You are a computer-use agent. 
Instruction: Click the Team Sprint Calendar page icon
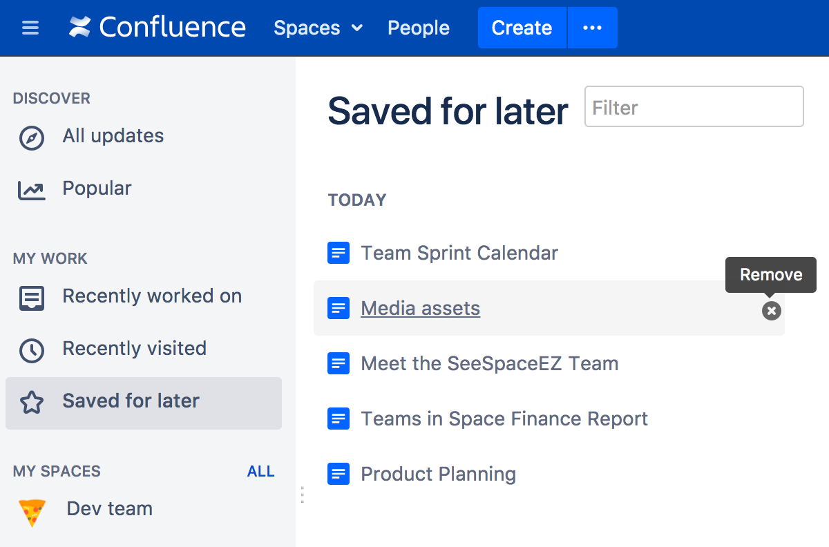tap(338, 253)
